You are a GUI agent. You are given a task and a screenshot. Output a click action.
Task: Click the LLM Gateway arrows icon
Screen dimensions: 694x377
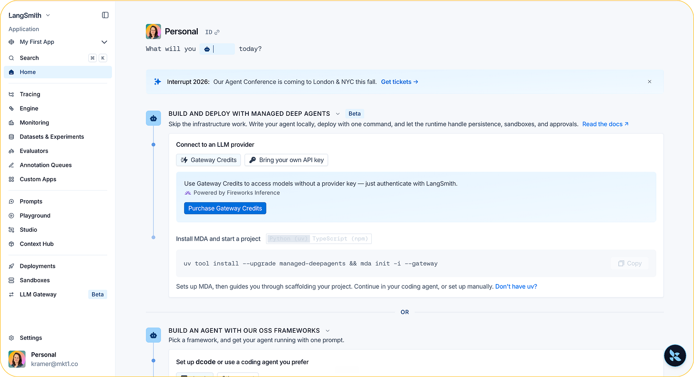[x=11, y=295]
